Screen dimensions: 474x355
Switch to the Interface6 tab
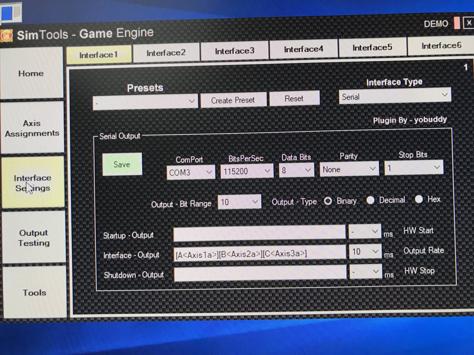pyautogui.click(x=441, y=46)
